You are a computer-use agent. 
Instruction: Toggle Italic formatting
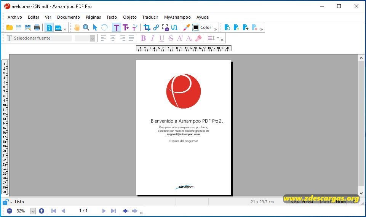click(x=152, y=38)
